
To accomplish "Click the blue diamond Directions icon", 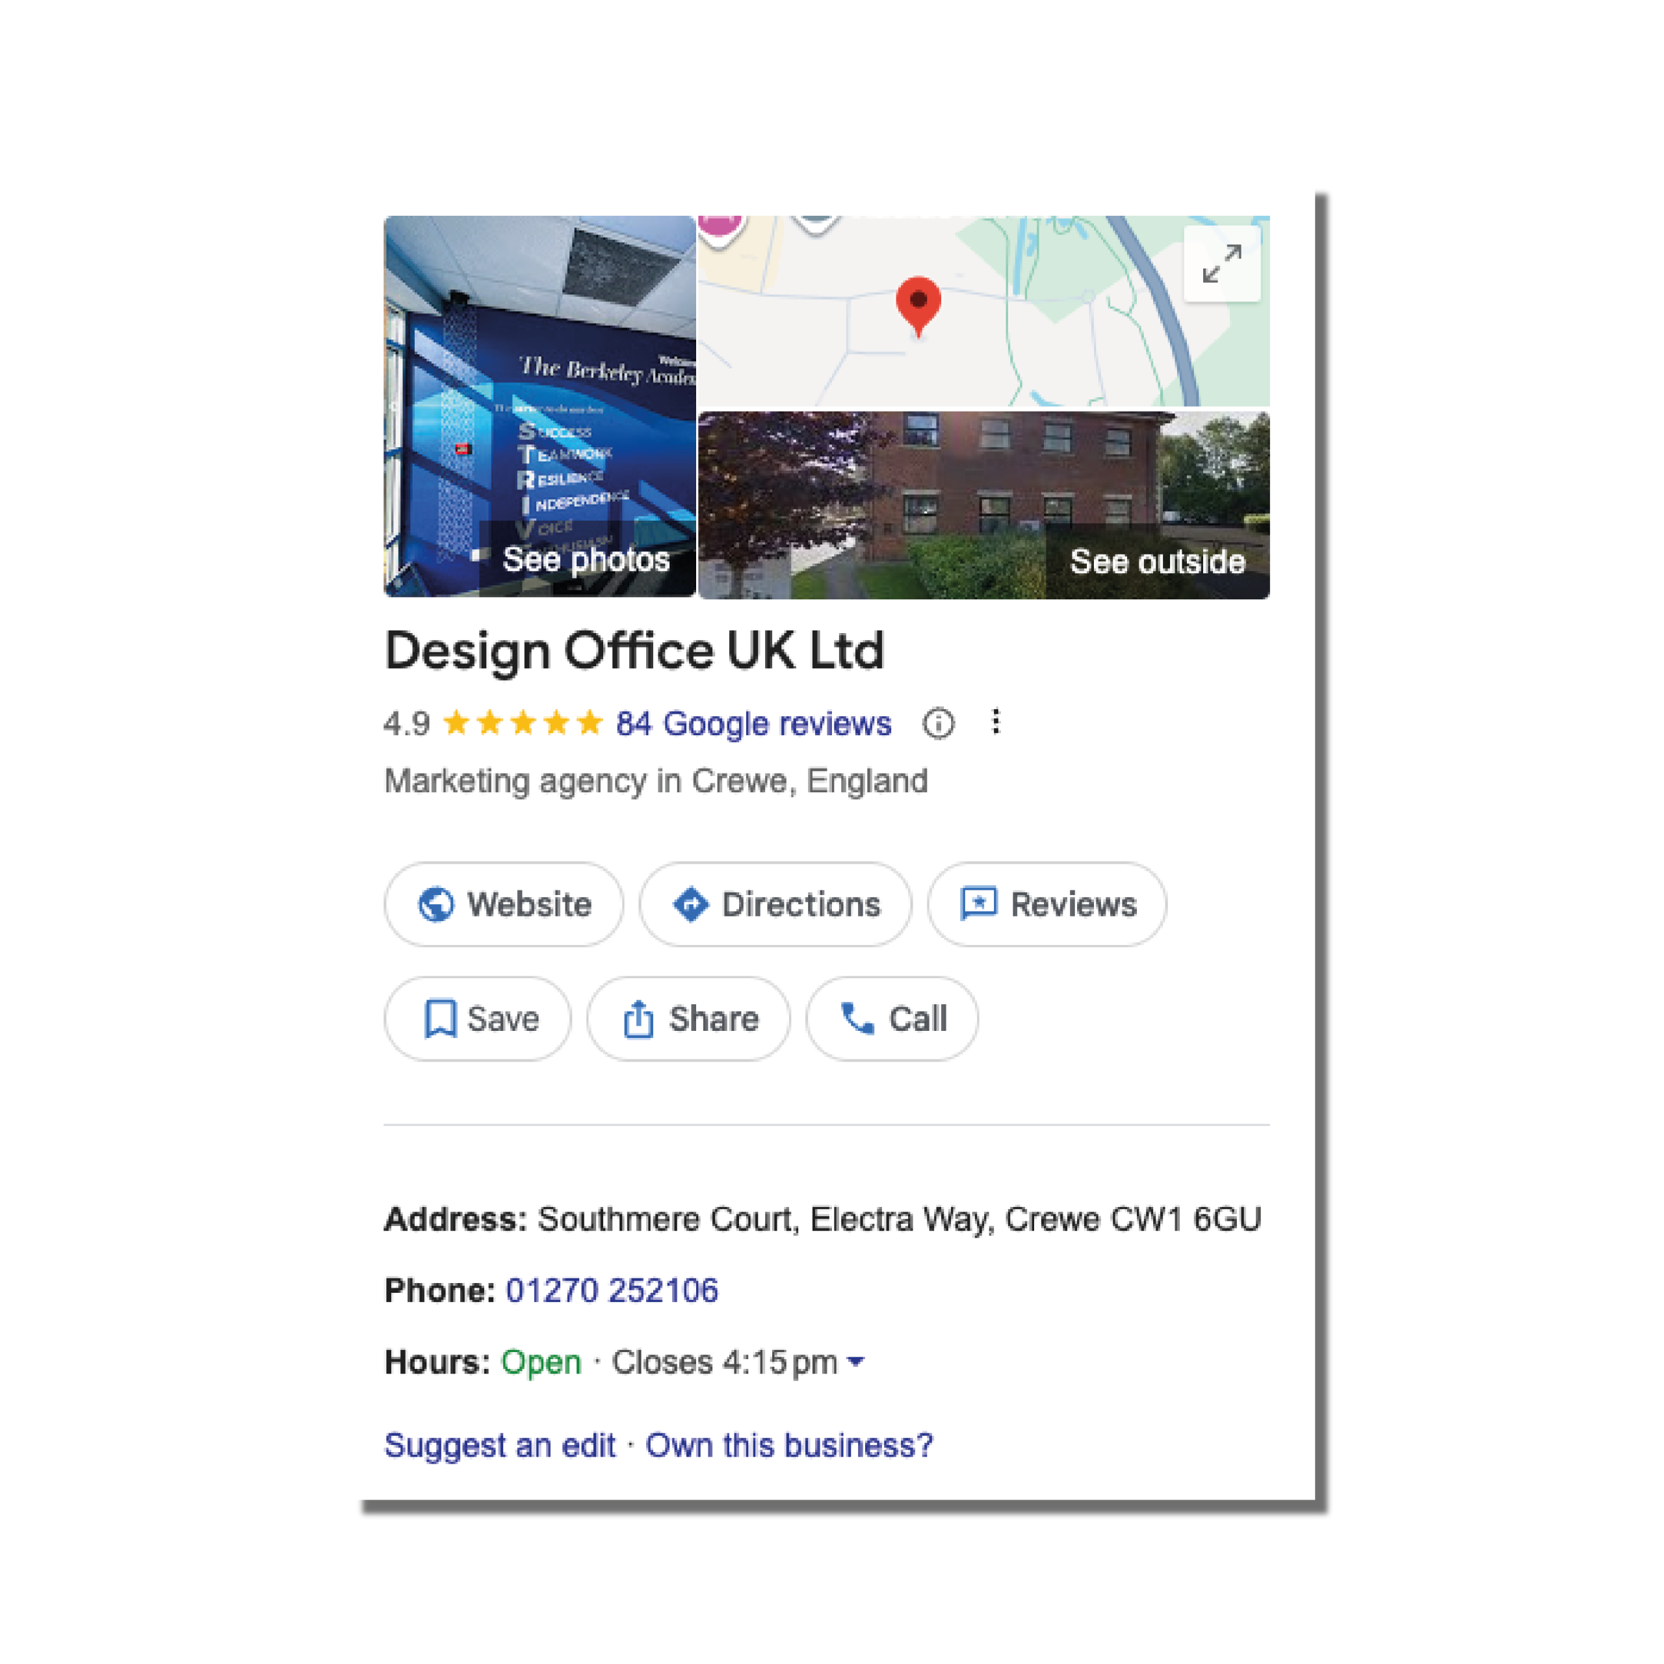I will (x=691, y=904).
